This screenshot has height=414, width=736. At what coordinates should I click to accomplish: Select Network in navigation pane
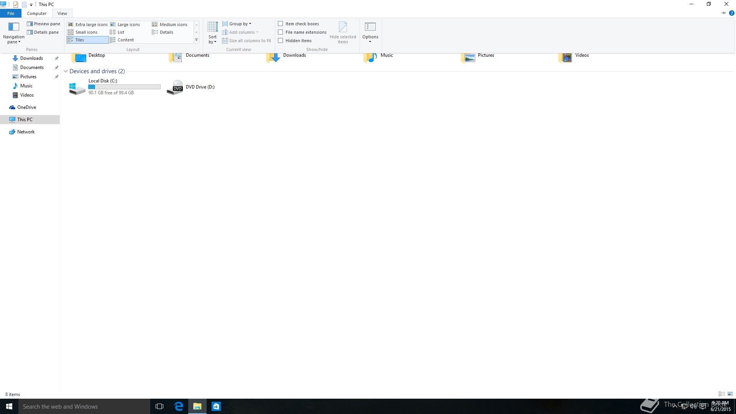26,132
